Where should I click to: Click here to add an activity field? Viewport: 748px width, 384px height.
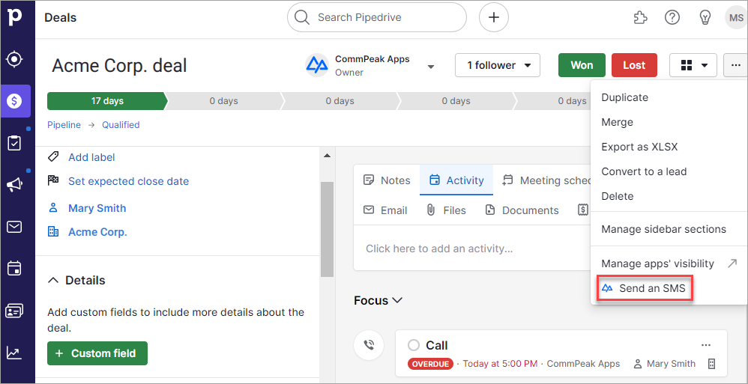pyautogui.click(x=472, y=249)
